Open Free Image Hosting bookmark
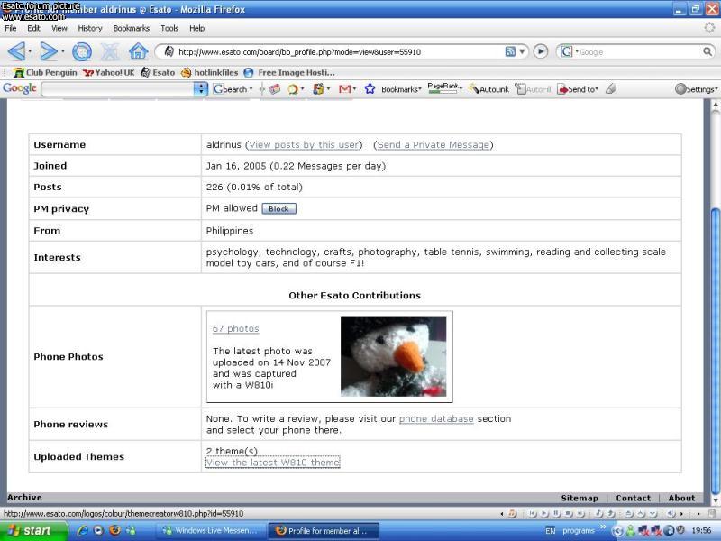 click(x=289, y=72)
